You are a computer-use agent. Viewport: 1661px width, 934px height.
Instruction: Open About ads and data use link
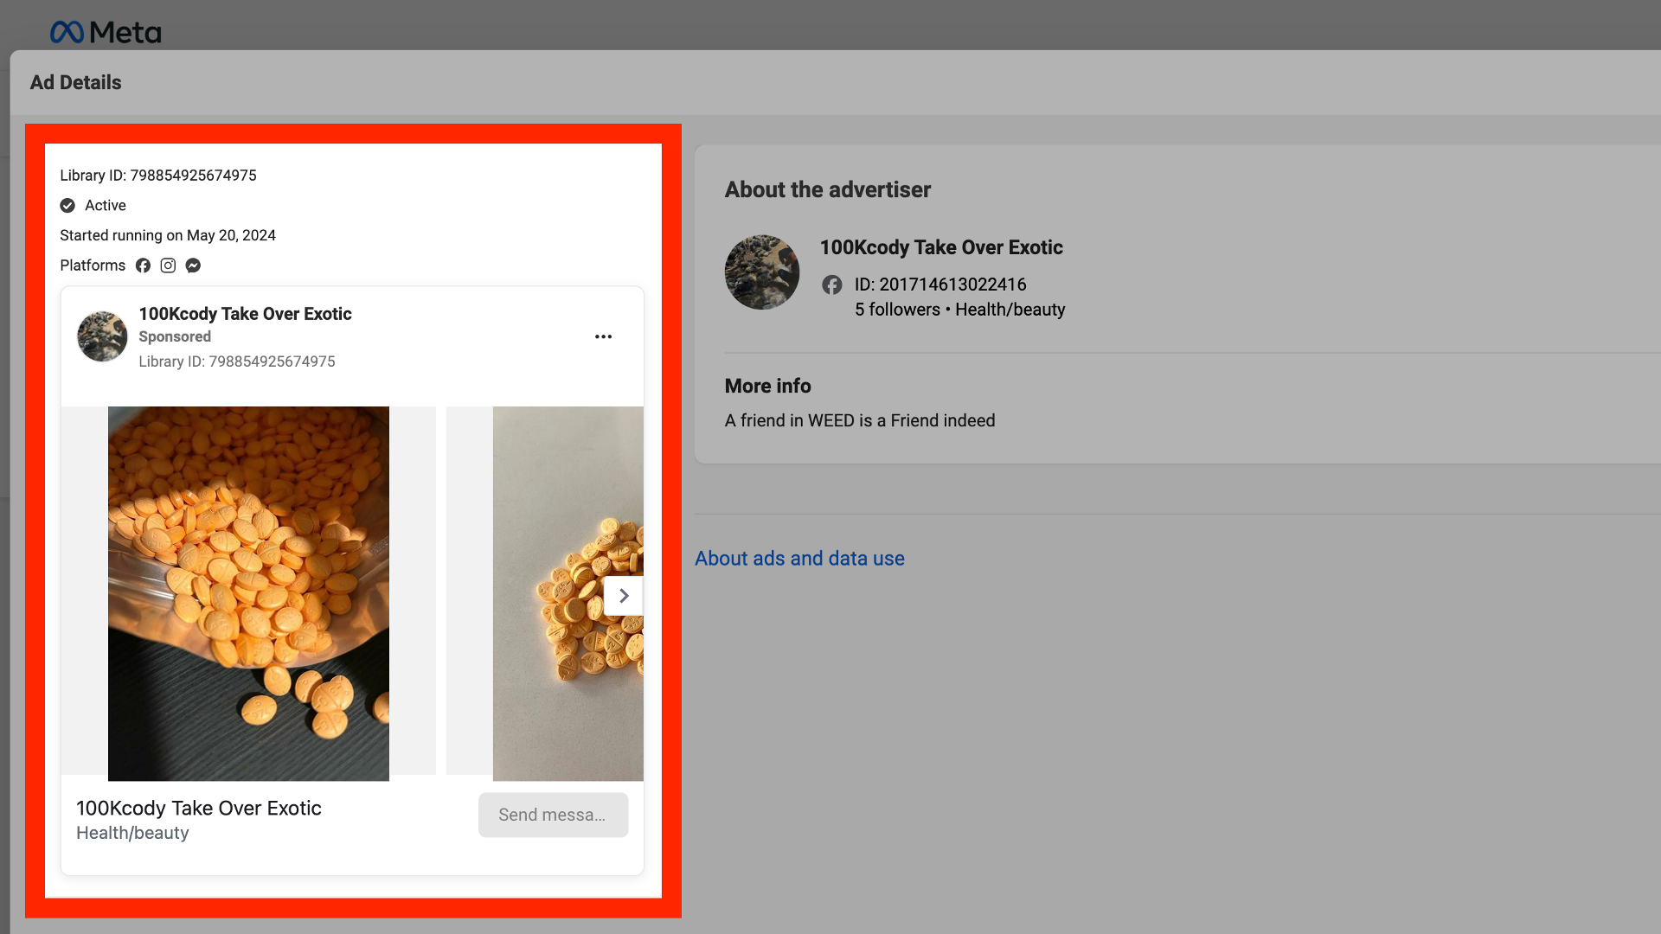click(x=799, y=559)
